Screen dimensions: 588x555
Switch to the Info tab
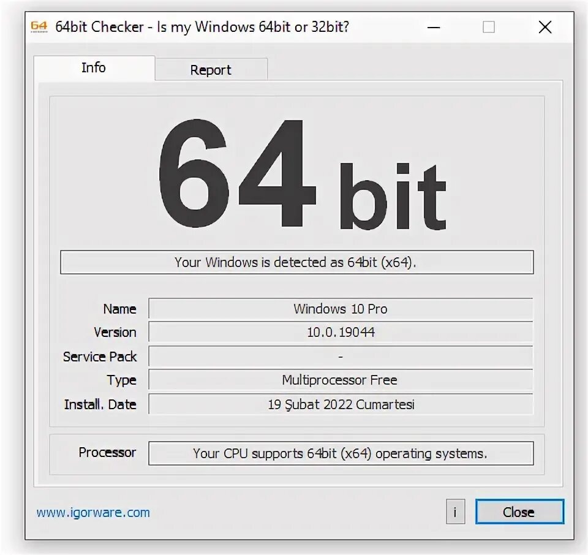[94, 68]
